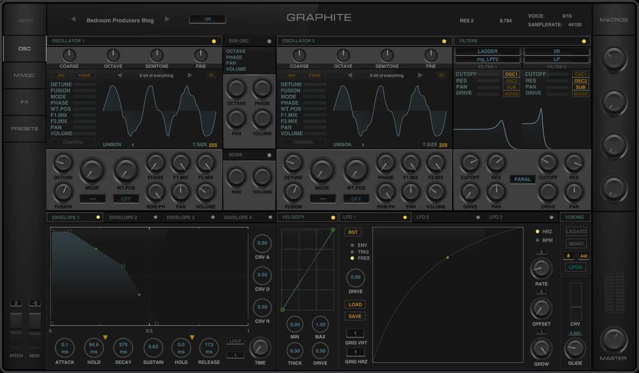Viewport: 639px width, 373px height.
Task: Click the Filter 1 Cutoff knob
Action: [470, 163]
